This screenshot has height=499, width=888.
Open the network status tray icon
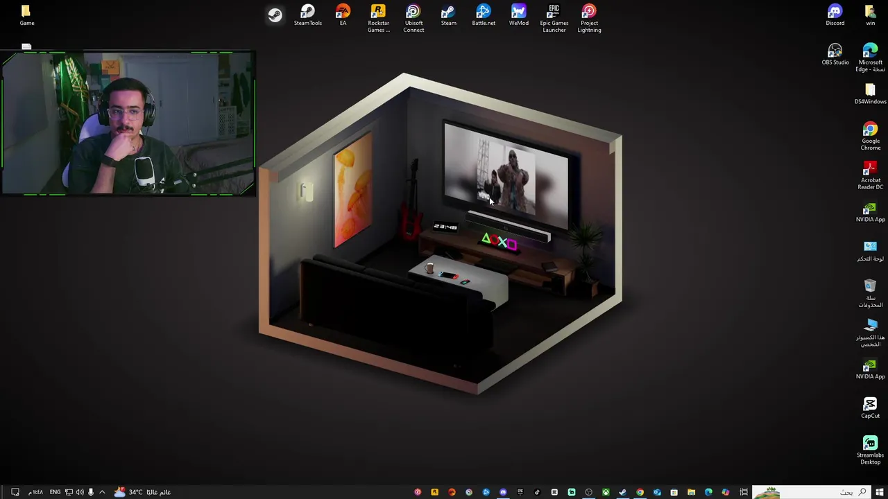point(69,492)
